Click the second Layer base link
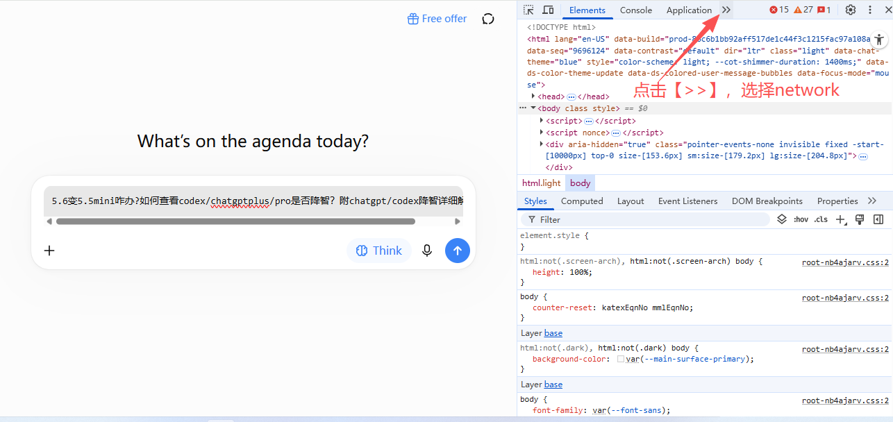The width and height of the screenshot is (893, 422). coord(553,385)
